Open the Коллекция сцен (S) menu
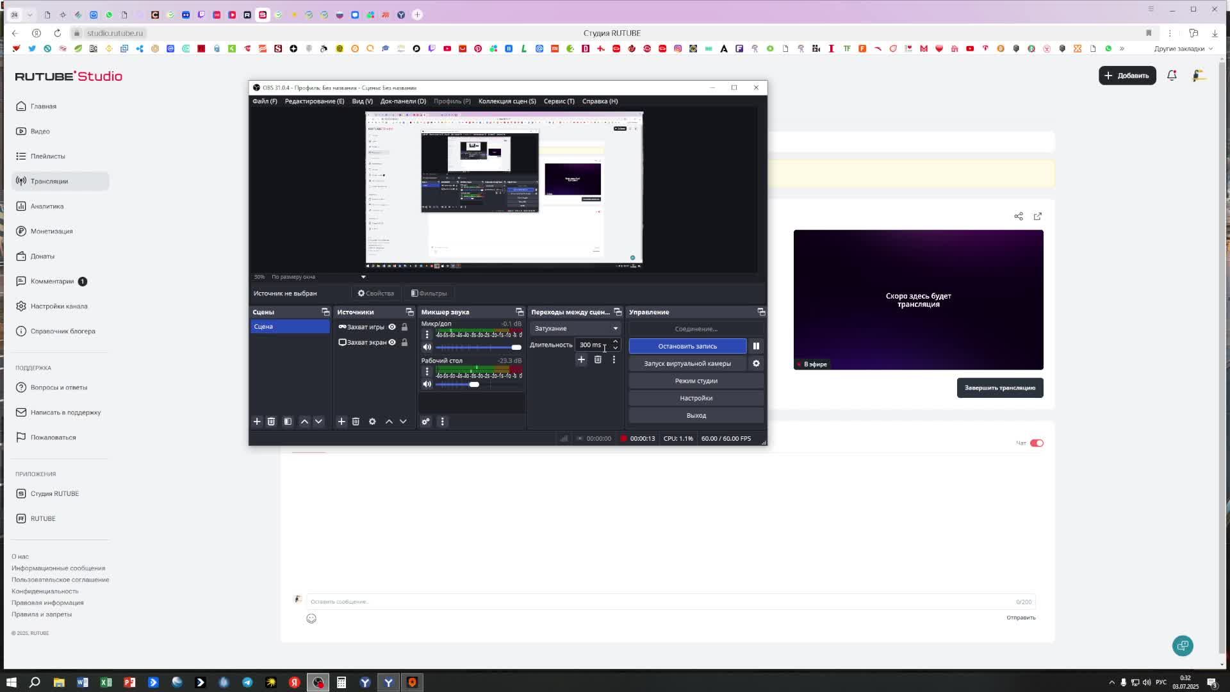1230x692 pixels. click(507, 101)
